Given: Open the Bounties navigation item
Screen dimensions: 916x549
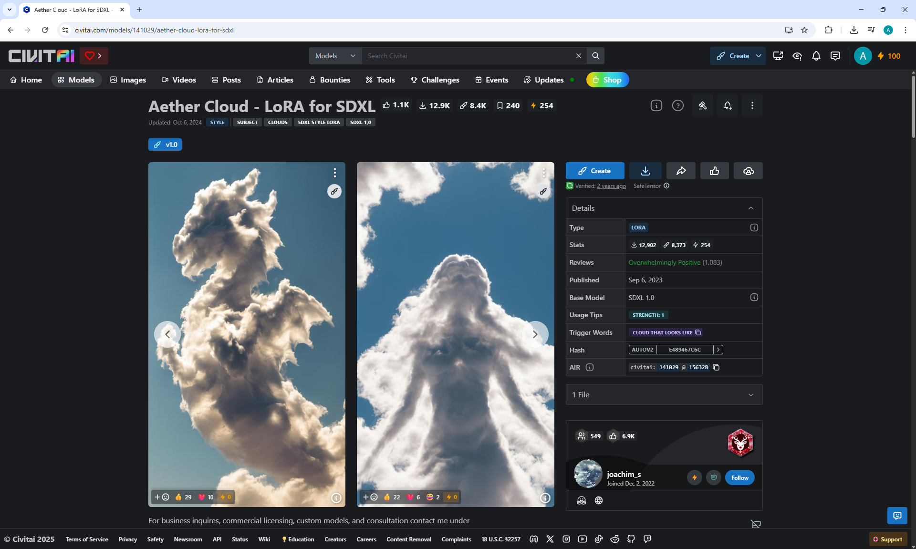Looking at the screenshot, I should tap(330, 80).
